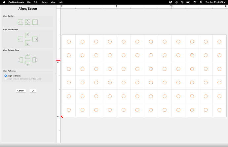Align to inside top edge

click(x=28, y=36)
